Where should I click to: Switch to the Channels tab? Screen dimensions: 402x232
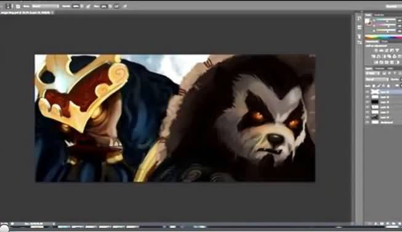pos(380,68)
